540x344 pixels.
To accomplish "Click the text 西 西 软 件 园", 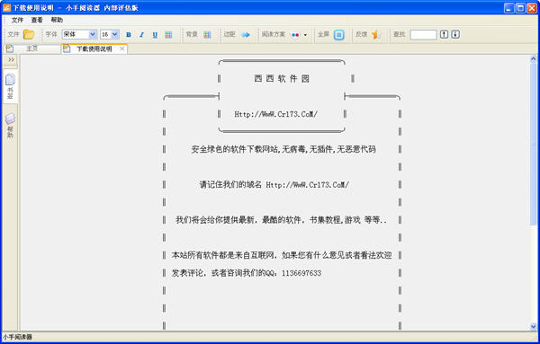I will pos(282,79).
